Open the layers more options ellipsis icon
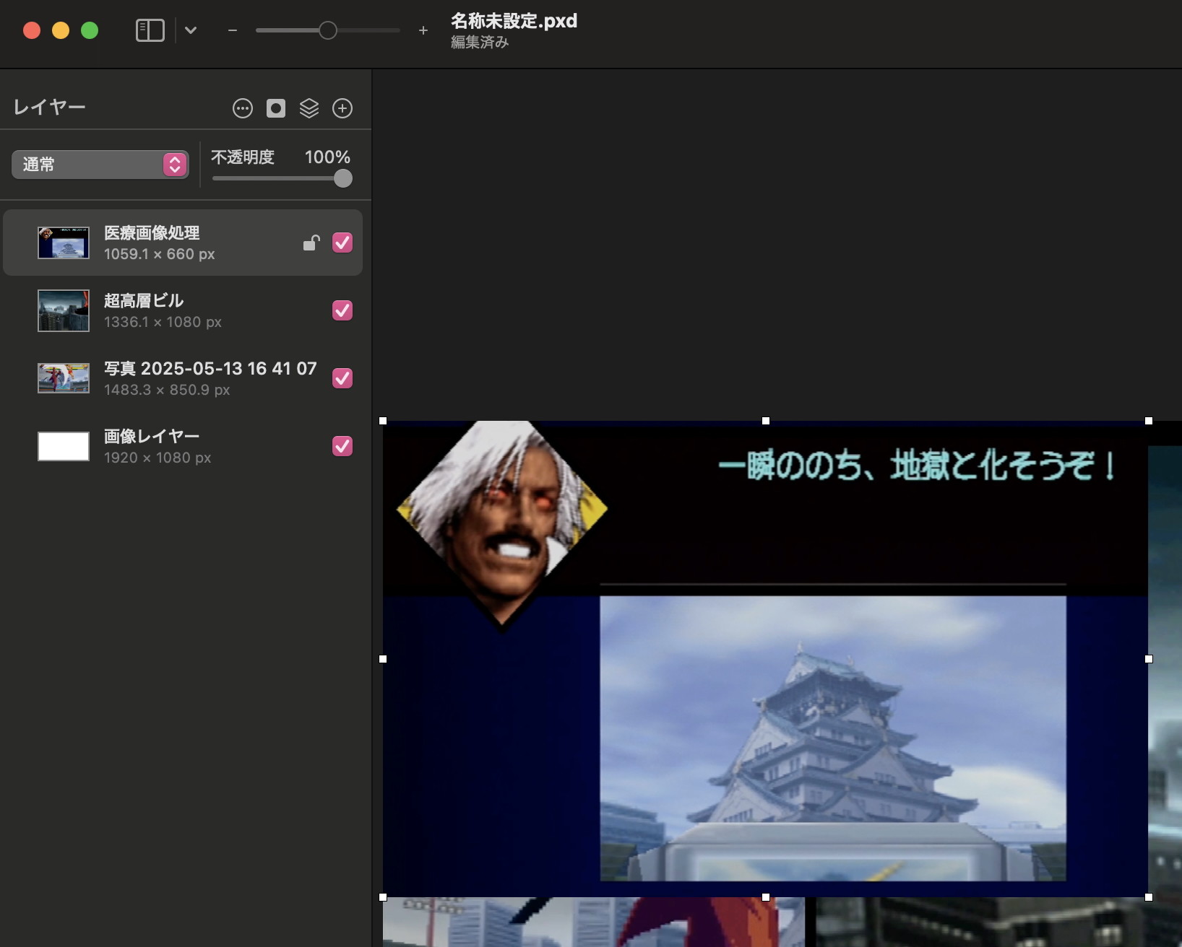This screenshot has height=947, width=1182. coord(243,108)
